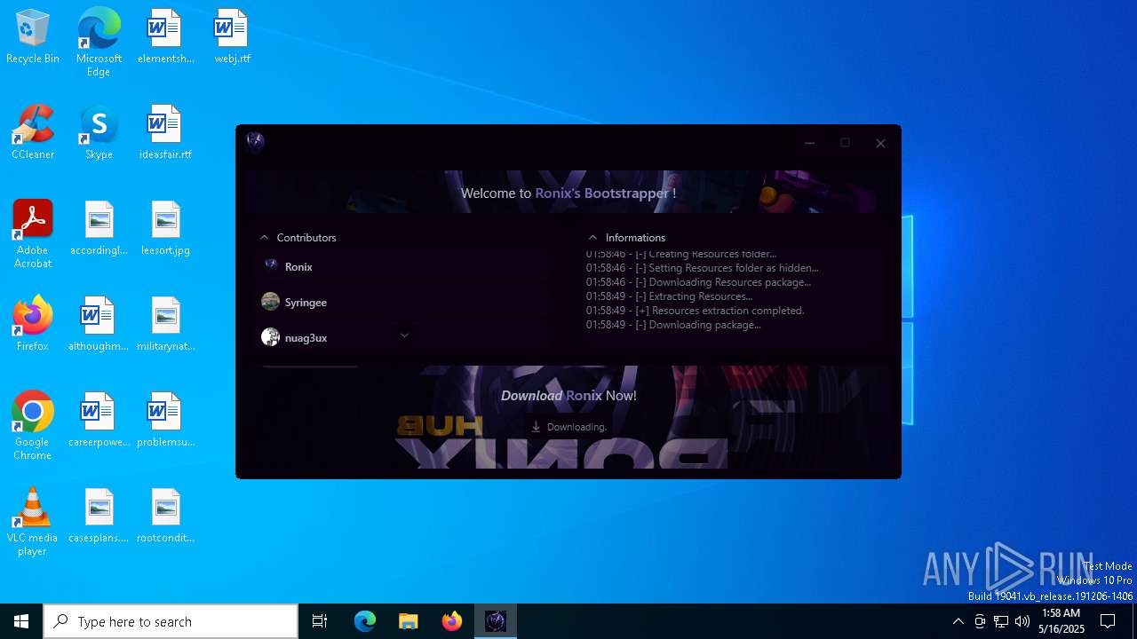
Task: Click log line 'Resources extraction completed.'
Action: click(x=695, y=311)
